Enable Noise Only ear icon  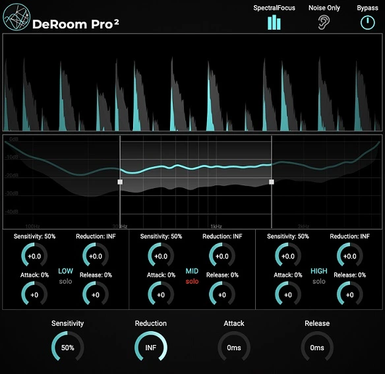[x=324, y=22]
